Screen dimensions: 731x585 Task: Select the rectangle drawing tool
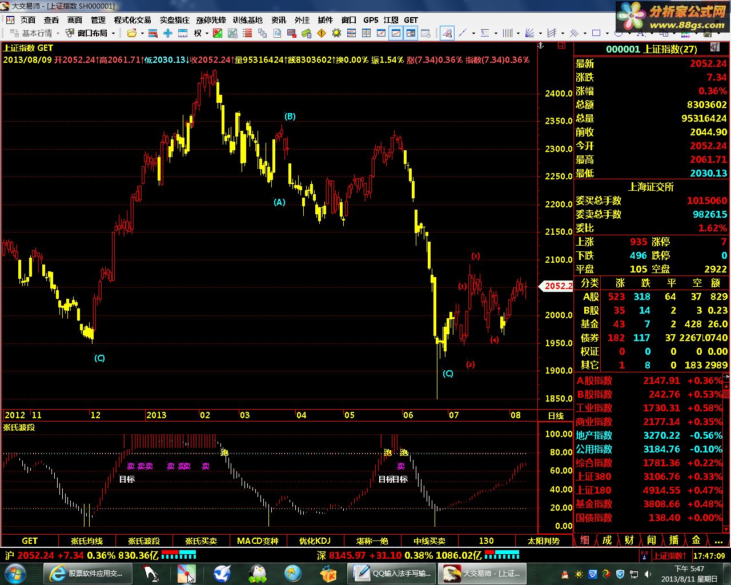tap(596, 33)
